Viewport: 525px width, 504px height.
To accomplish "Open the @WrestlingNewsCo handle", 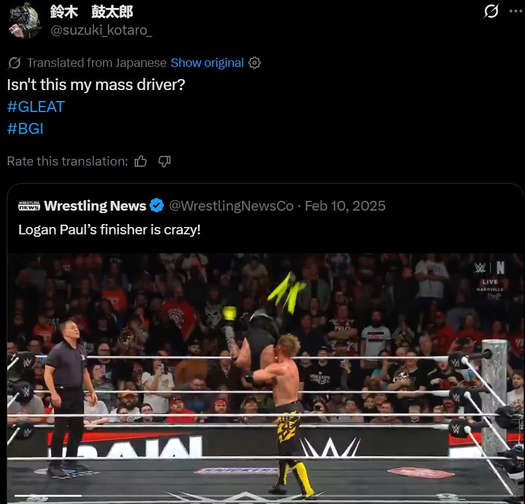I will click(231, 206).
